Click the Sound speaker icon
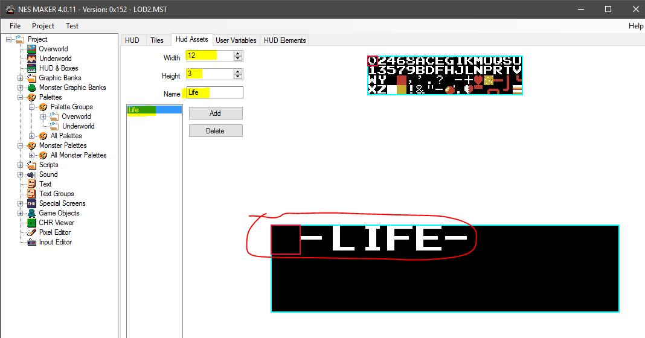Viewport: 645px width, 338px height. 31,174
